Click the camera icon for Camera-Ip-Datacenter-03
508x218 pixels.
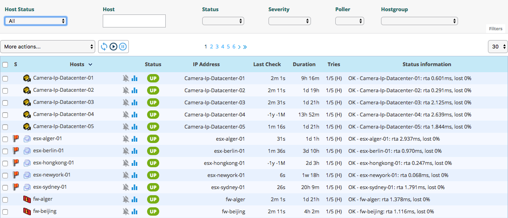coord(27,102)
